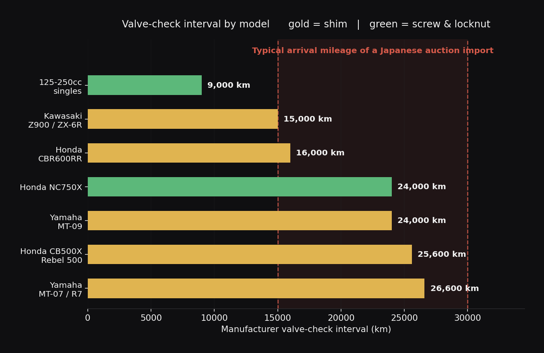The image size is (544, 353).
Task: Click the '26,600 km' value label
Action: point(455,289)
